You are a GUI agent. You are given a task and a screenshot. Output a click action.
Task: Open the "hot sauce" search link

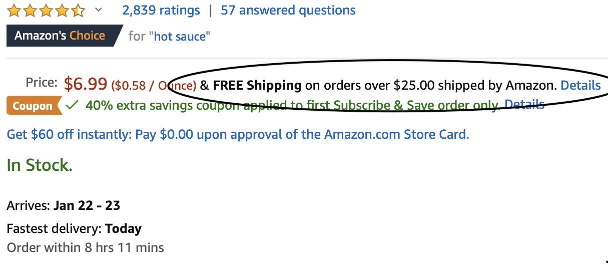pos(180,36)
